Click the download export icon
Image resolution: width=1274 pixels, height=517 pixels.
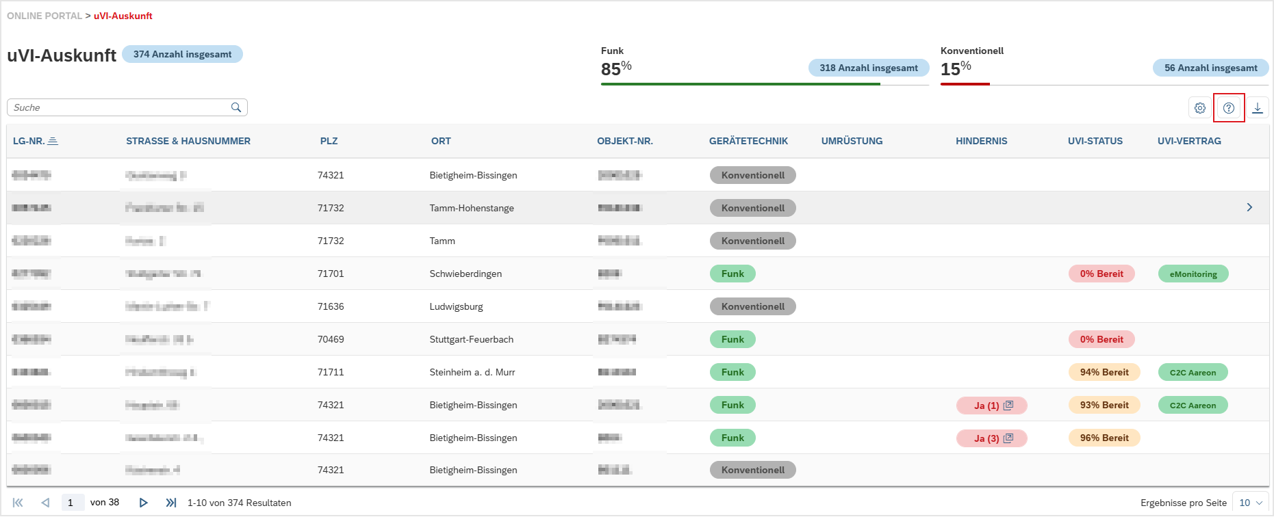[x=1258, y=108]
